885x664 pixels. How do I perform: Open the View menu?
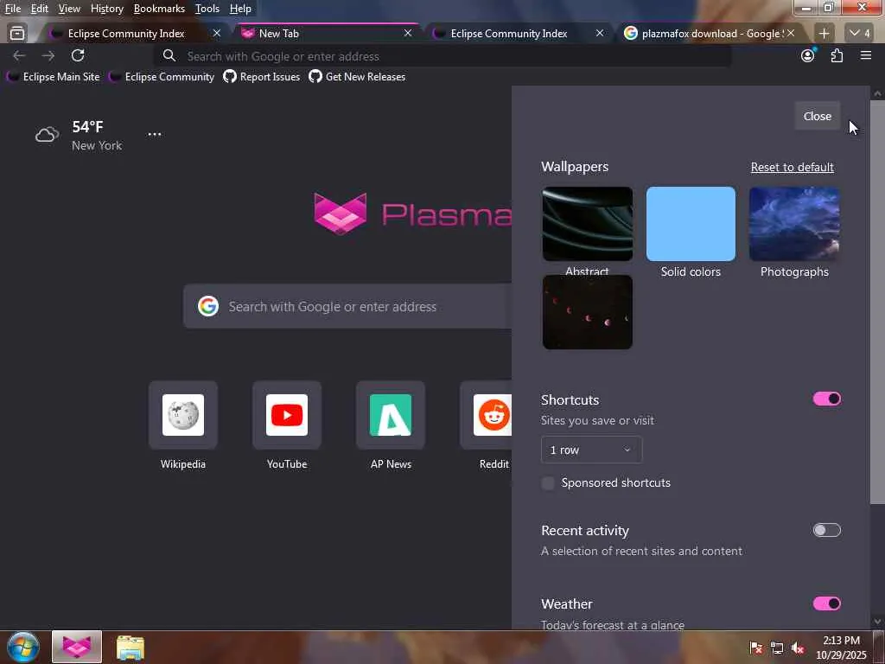(69, 9)
